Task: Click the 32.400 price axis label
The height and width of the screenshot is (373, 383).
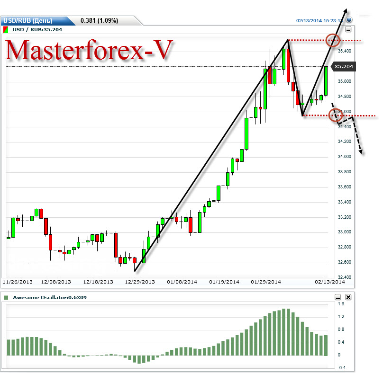Action: coord(345,277)
